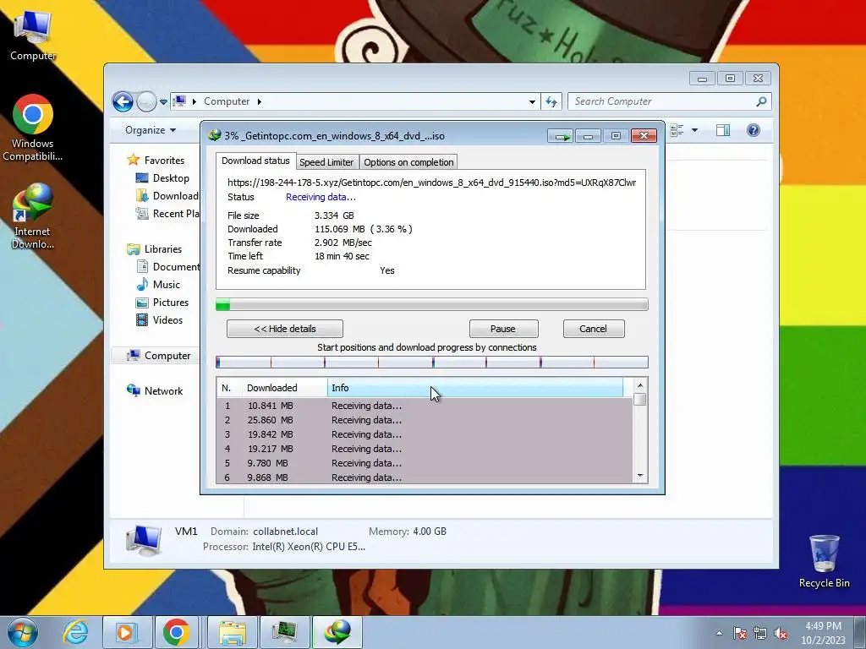Select connection row 6 with 9.868 MB
The width and height of the screenshot is (866, 649).
point(425,477)
